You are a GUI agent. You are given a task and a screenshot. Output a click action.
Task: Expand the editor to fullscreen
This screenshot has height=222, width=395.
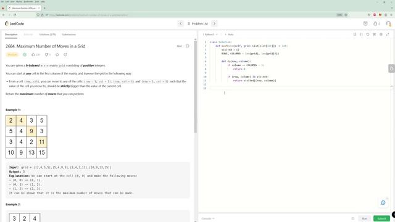point(388,35)
